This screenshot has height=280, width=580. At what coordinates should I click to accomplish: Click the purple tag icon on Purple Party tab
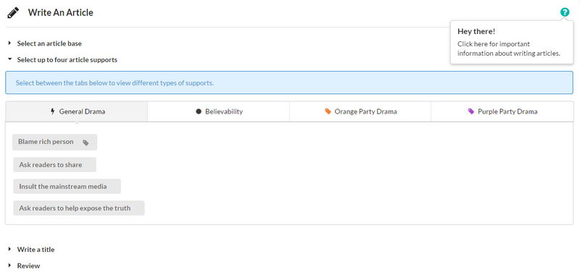tap(471, 111)
